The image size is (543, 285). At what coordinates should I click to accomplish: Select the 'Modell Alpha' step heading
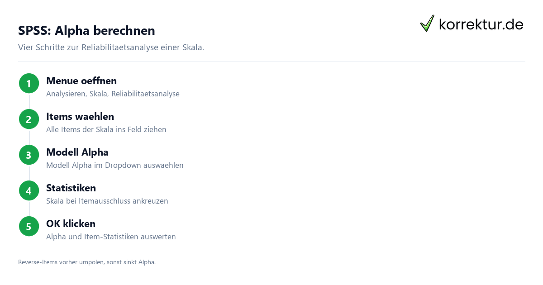click(77, 152)
